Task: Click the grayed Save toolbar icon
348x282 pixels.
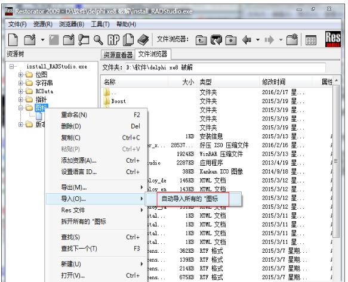Action: click(x=54, y=40)
